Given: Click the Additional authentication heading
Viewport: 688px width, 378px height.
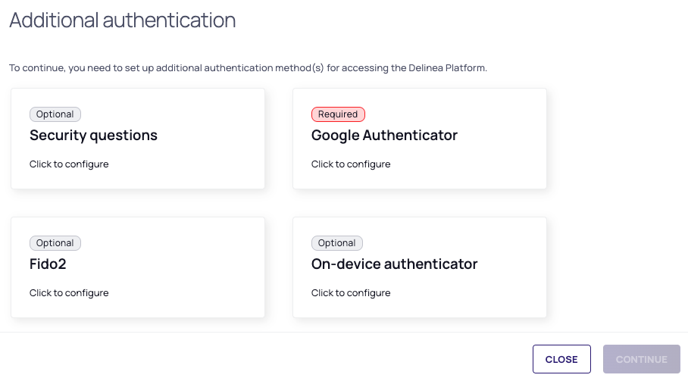Looking at the screenshot, I should (x=123, y=20).
